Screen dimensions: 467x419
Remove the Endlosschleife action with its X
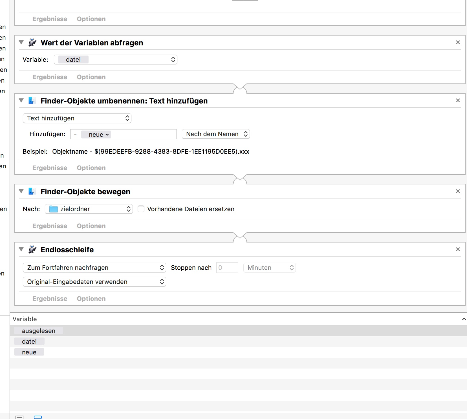click(x=458, y=249)
